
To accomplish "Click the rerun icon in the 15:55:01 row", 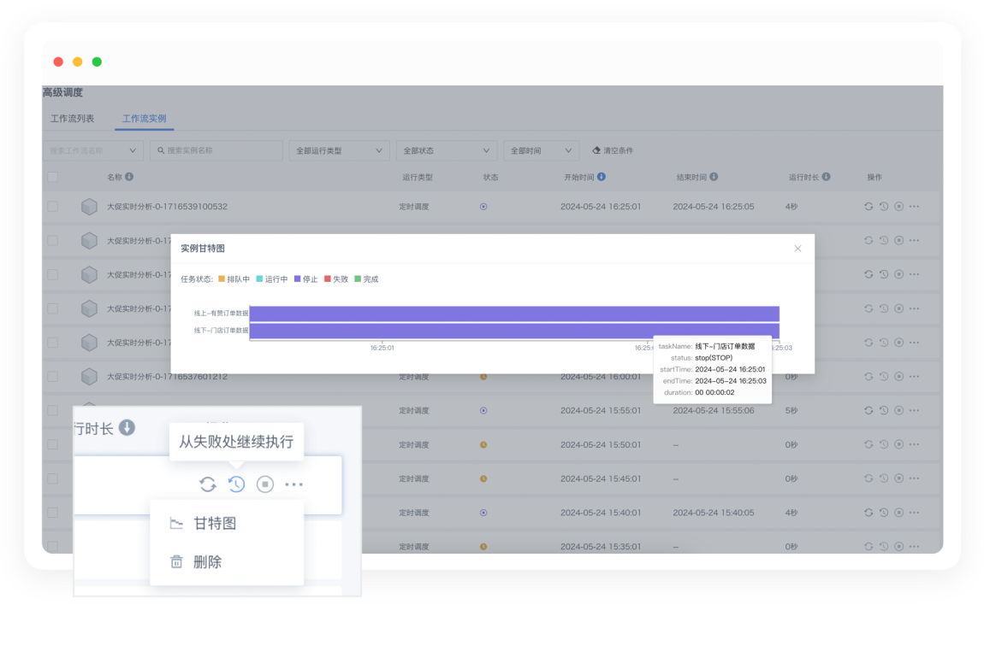I will click(868, 410).
